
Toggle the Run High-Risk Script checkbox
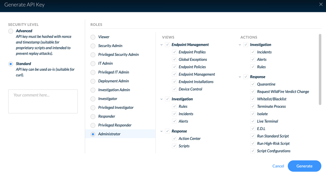tap(253, 143)
